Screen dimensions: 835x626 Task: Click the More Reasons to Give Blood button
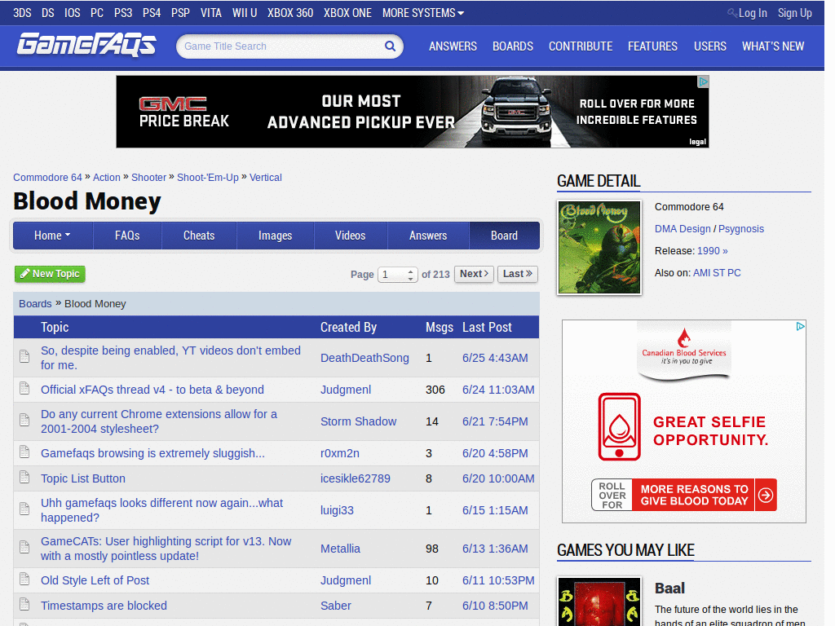pyautogui.click(x=684, y=495)
